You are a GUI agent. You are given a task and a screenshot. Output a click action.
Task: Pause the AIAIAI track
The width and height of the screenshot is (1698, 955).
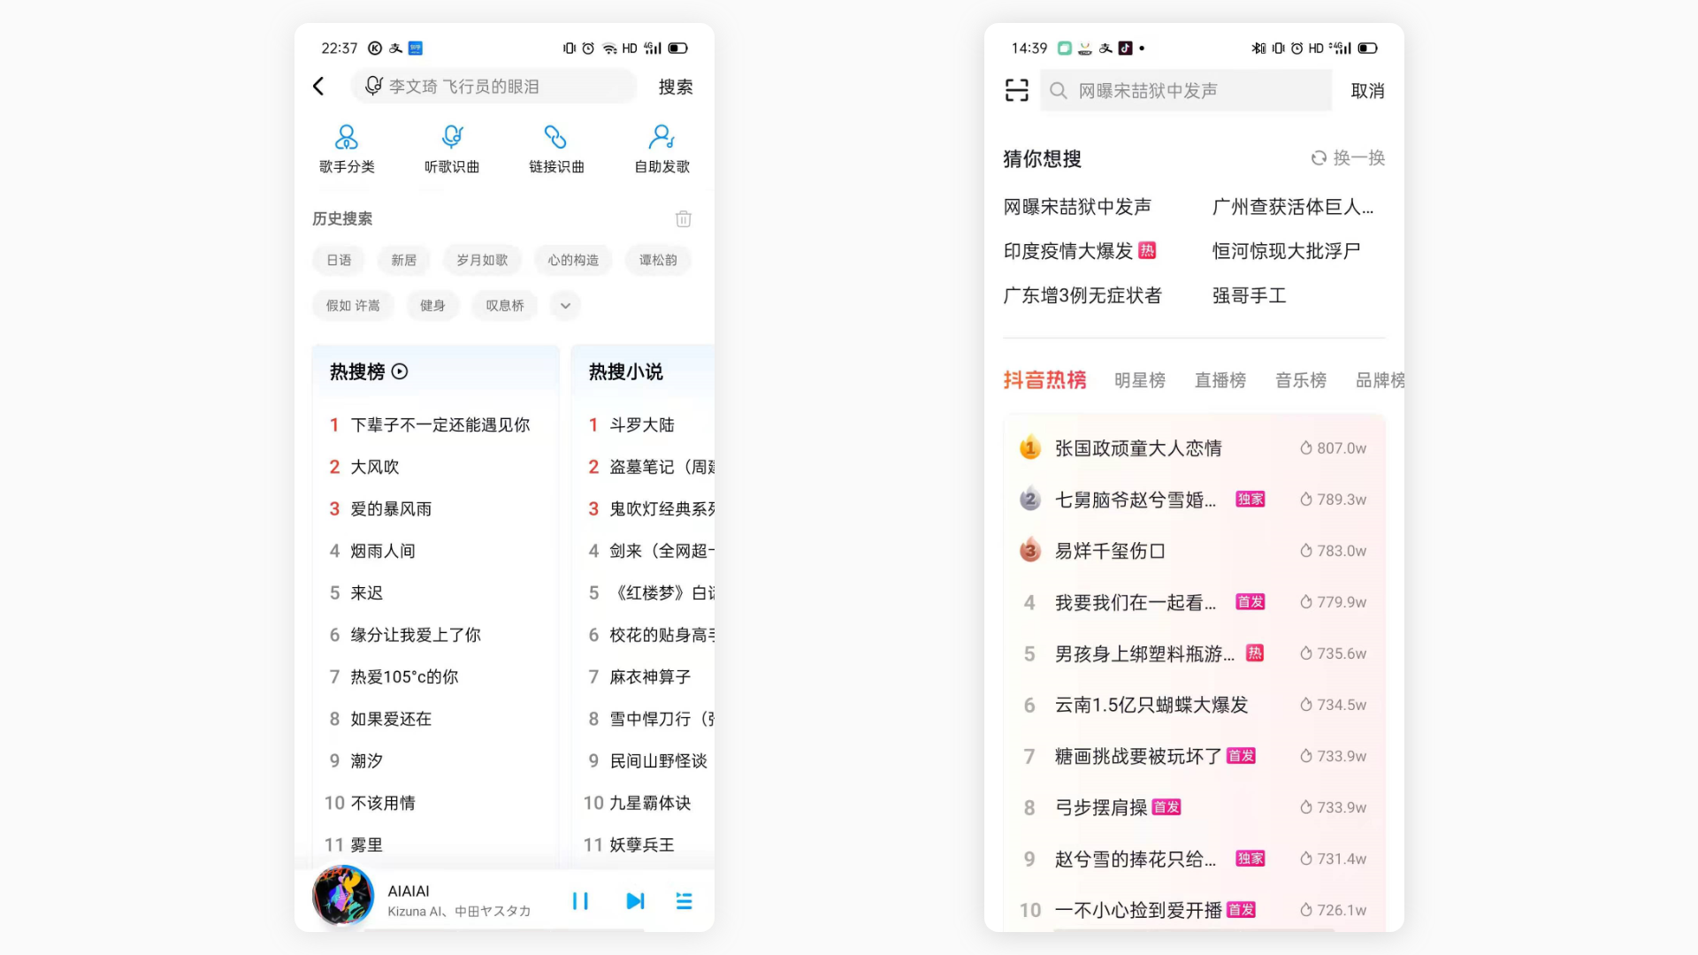(580, 901)
